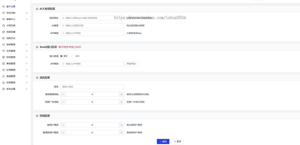Click the refresh icon on 重置 button

tap(175, 142)
